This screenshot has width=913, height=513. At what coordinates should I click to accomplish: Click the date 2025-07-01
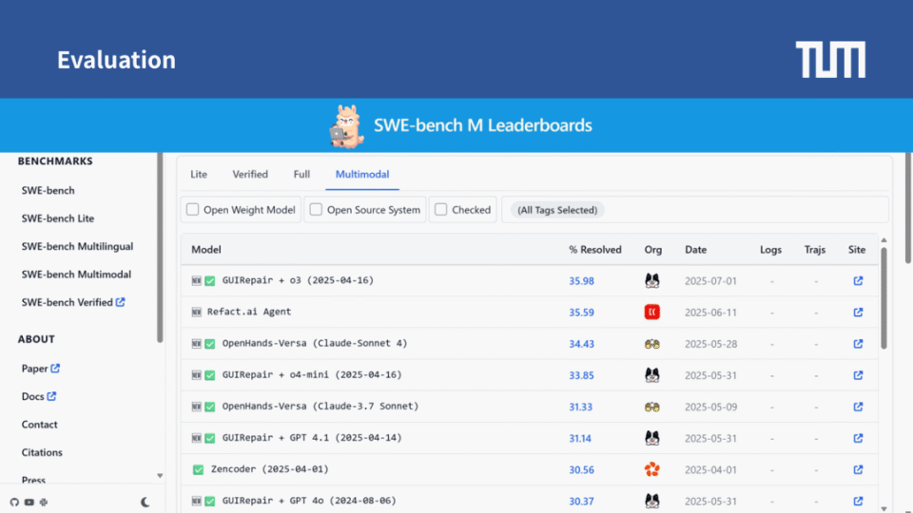click(711, 281)
